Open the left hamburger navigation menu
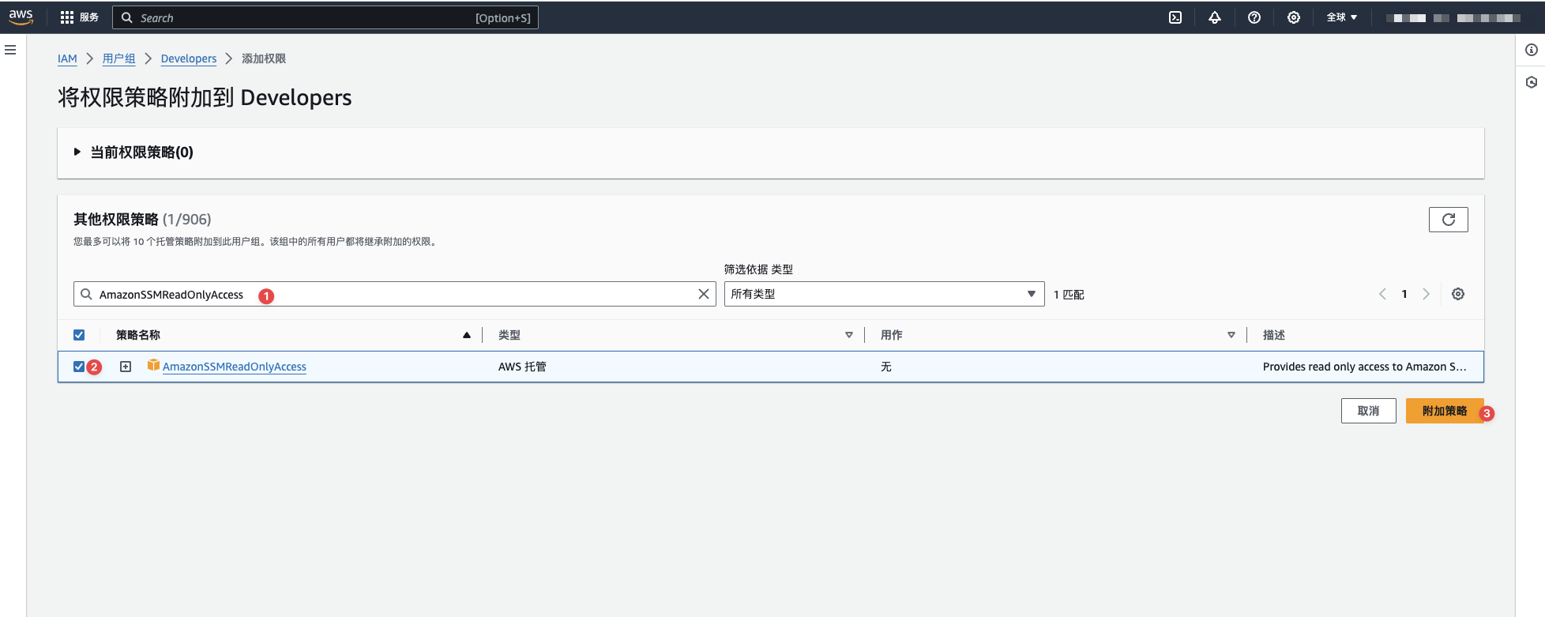Viewport: 1545px width, 617px height. point(10,50)
